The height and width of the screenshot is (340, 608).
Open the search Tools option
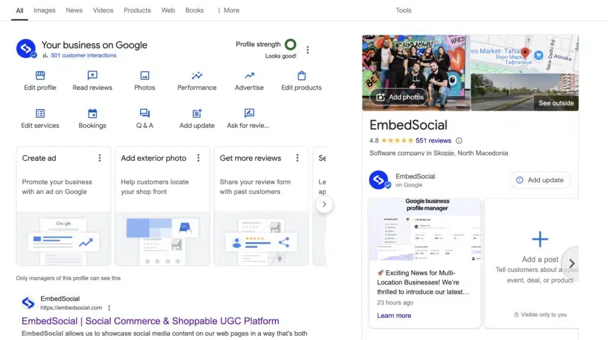point(403,11)
